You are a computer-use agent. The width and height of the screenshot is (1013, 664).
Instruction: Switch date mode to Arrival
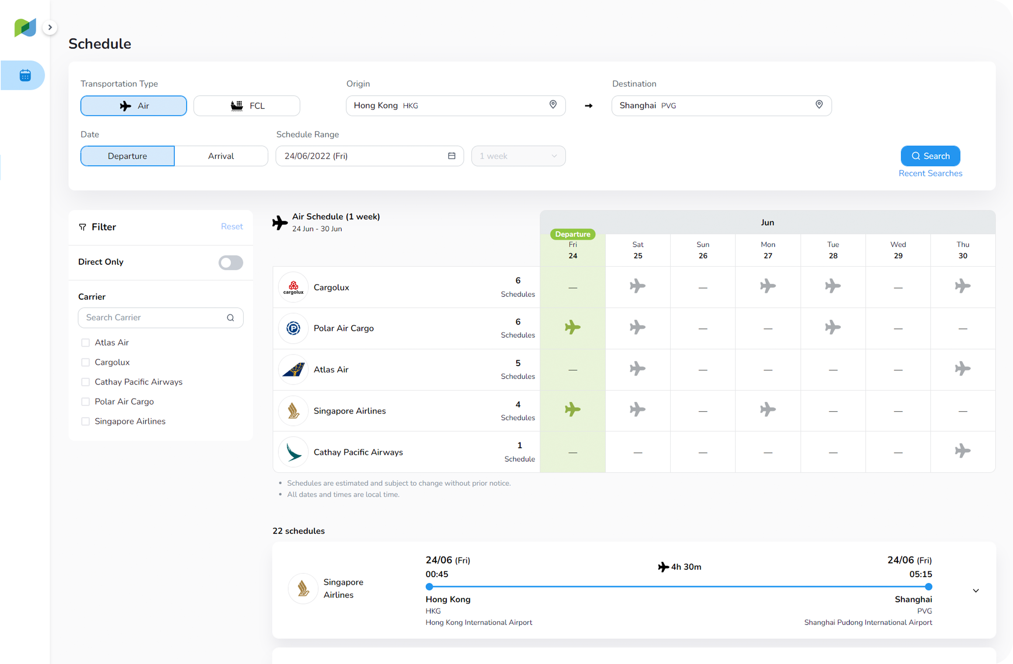[220, 156]
